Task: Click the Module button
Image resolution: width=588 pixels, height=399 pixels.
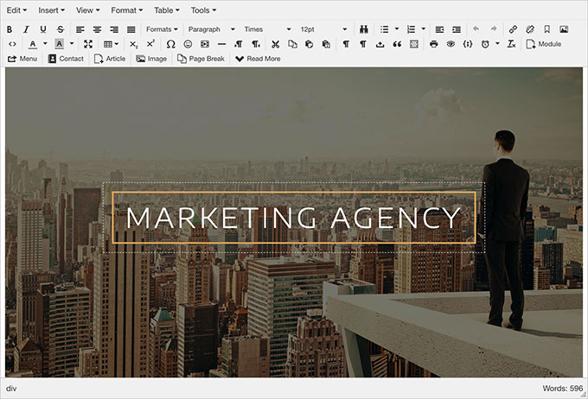Action: click(544, 44)
